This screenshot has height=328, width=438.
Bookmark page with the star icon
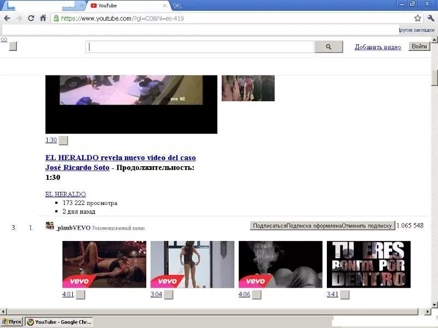418,19
